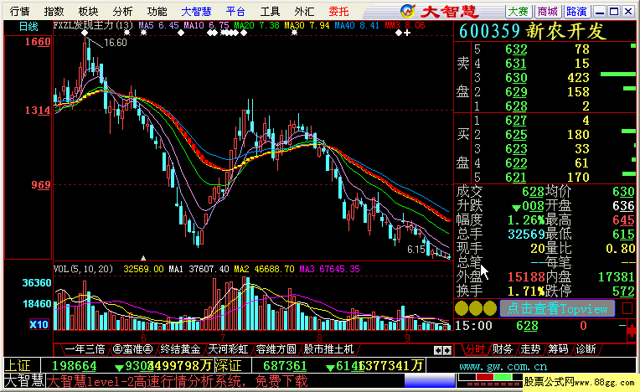Screen dimensions: 640x392
Task: Click buy level 1 price 627
Action: coord(516,121)
